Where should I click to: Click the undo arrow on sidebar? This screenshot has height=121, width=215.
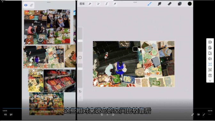[x=80, y=91]
